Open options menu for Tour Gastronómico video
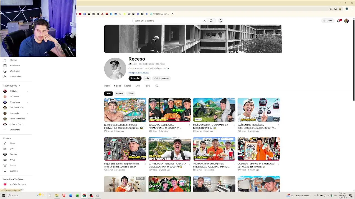The height and width of the screenshot is (199, 355). [x=234, y=164]
